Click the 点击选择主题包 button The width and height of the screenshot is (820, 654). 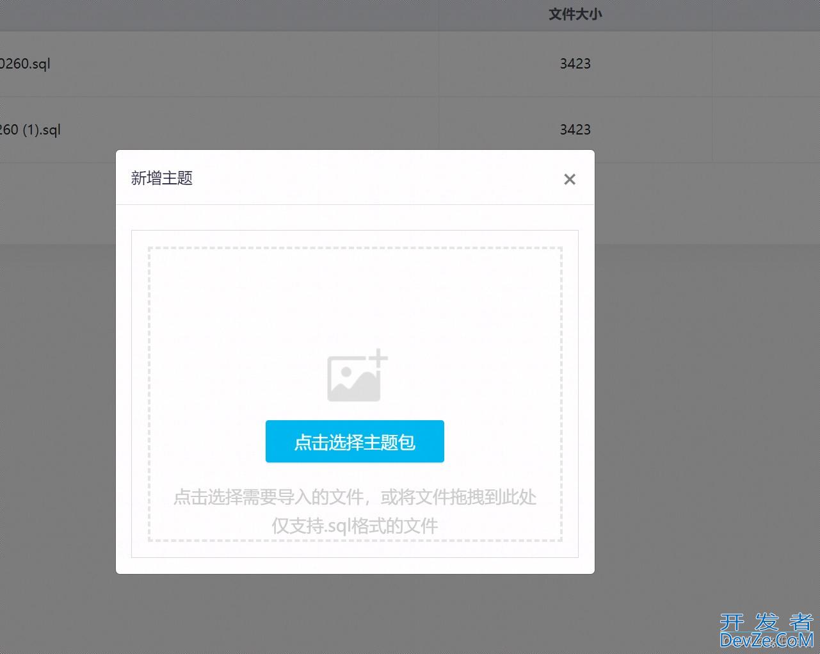[x=355, y=441]
